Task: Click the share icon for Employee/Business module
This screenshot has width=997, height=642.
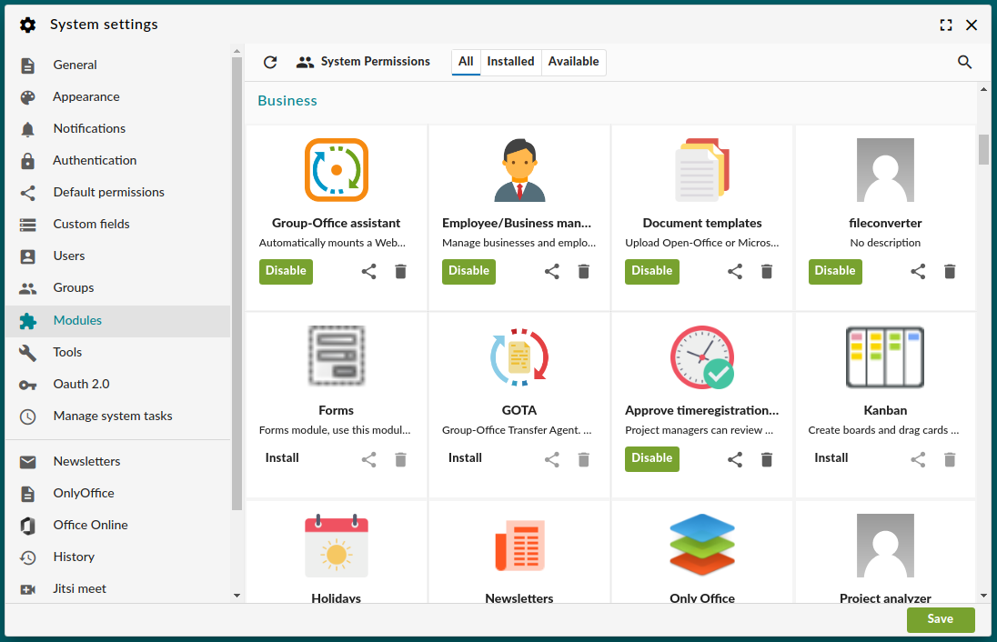Action: click(552, 271)
